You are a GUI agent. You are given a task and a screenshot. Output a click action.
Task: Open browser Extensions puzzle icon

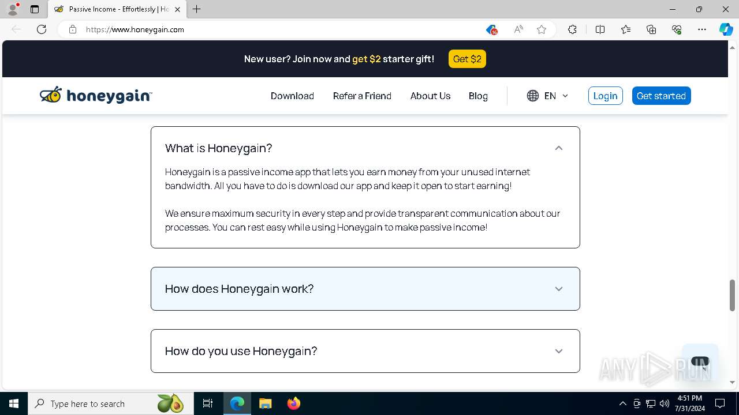572,29
